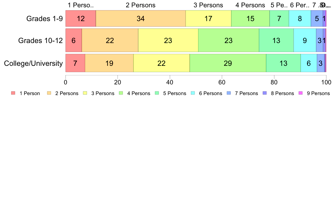
Task: Click the 34 segment in Grades 1-9
Action: point(141,19)
